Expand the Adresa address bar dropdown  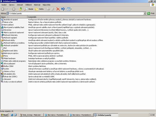[145, 13]
